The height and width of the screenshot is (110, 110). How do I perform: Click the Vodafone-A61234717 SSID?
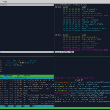tap(91, 30)
